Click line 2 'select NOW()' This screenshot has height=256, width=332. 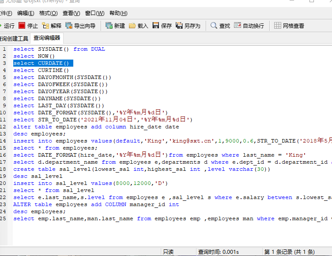click(34, 56)
